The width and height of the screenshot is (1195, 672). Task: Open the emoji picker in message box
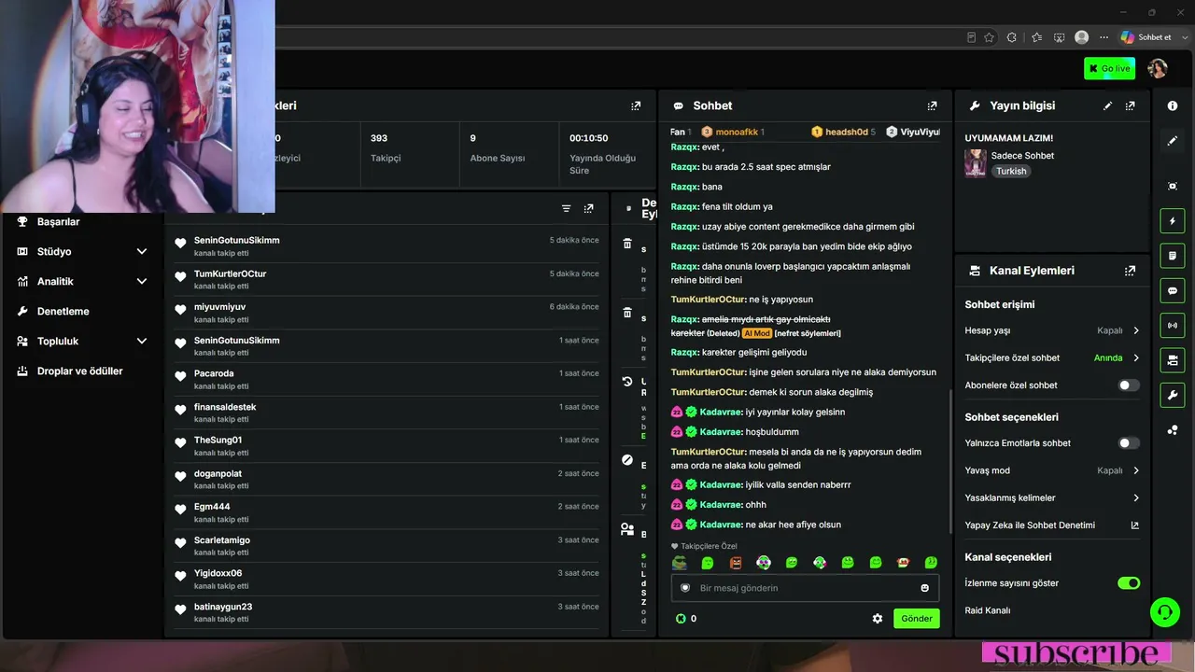pos(925,588)
